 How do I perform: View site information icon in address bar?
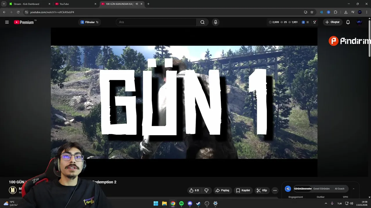(26, 12)
